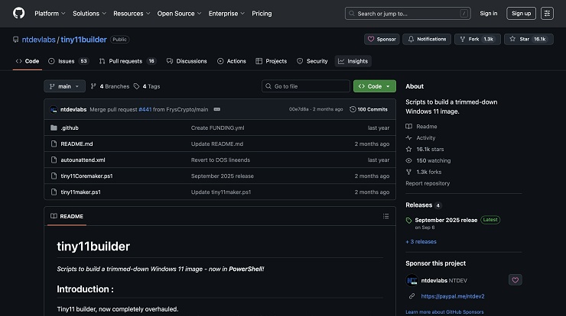
Task: Star the repository
Action: [x=529, y=39]
